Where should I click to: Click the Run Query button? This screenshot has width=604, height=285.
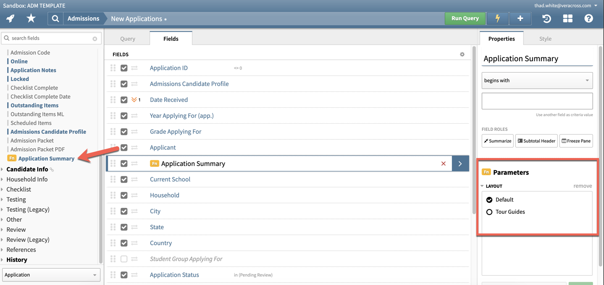[x=465, y=18]
